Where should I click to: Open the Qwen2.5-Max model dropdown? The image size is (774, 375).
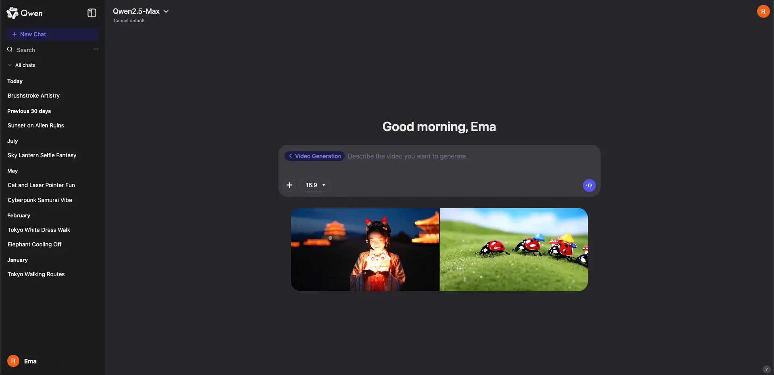(x=141, y=11)
